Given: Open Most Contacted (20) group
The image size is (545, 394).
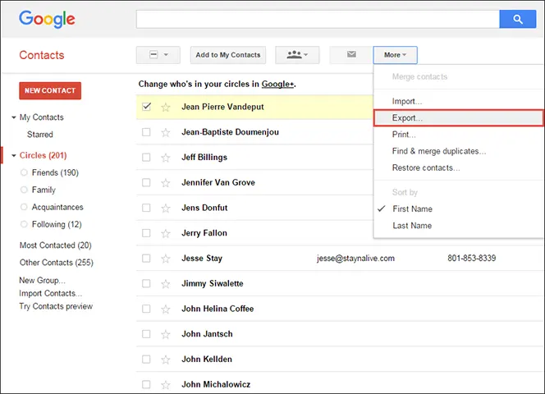Looking at the screenshot, I should (x=55, y=245).
